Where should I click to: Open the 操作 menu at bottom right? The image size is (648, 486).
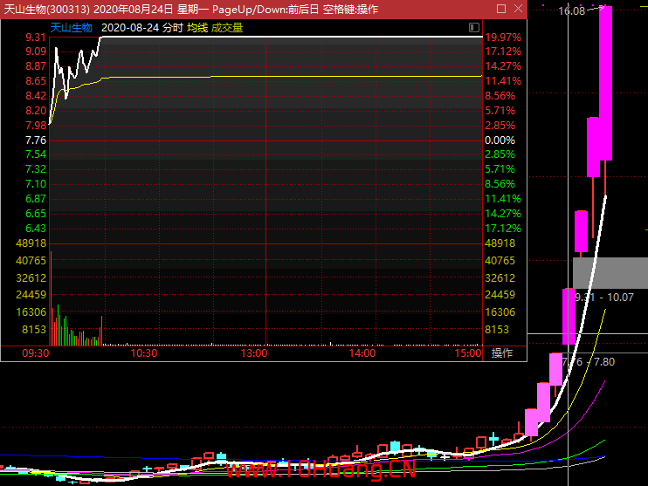click(x=502, y=353)
